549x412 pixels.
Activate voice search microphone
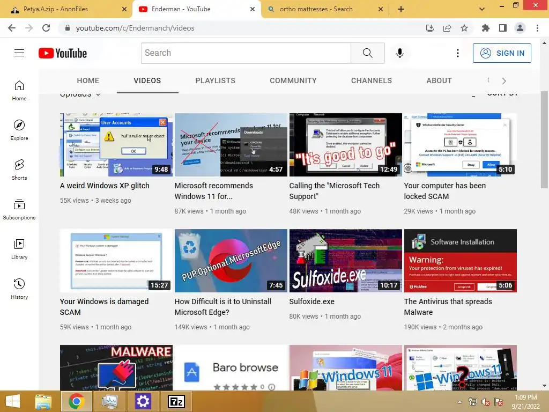pyautogui.click(x=400, y=53)
